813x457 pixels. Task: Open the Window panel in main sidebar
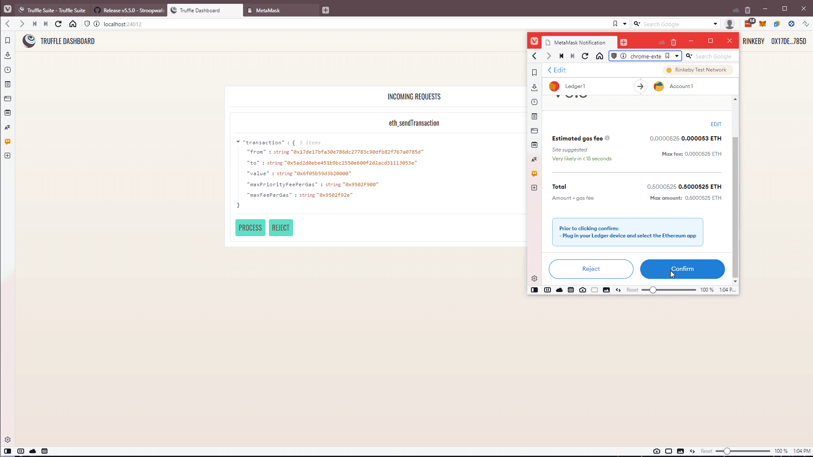click(8, 99)
